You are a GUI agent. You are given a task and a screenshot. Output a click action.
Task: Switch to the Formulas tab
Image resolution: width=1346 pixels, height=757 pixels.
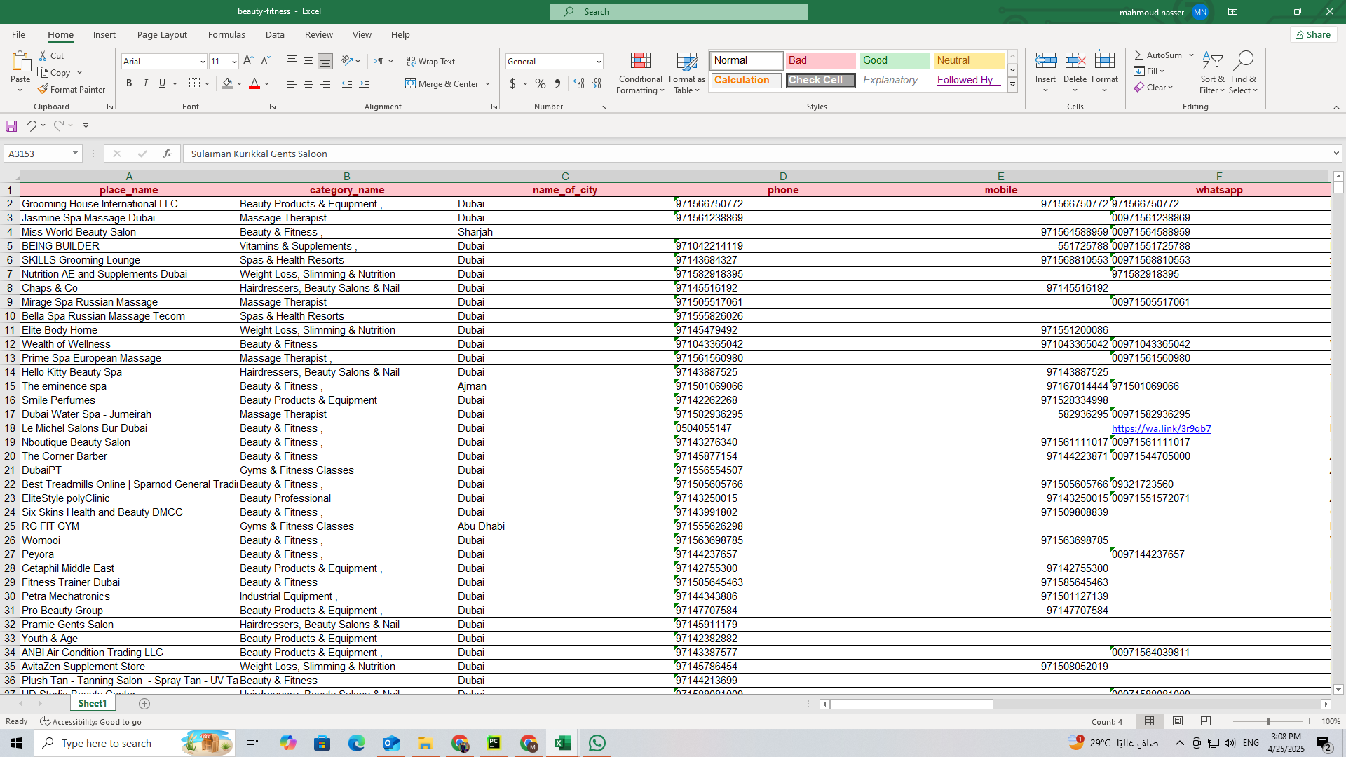(x=226, y=34)
